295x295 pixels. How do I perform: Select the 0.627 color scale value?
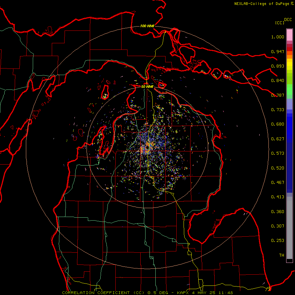click(x=278, y=139)
